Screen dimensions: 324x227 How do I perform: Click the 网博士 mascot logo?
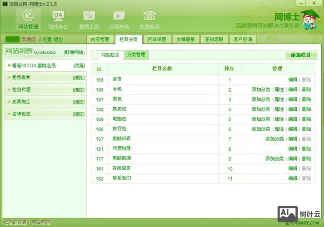click(x=311, y=20)
